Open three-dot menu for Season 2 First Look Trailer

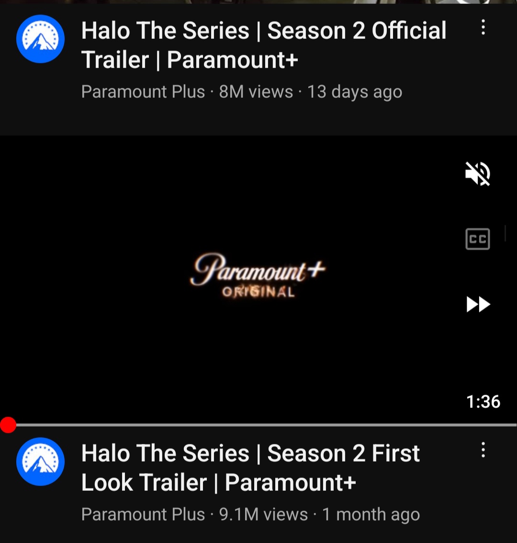click(x=483, y=450)
